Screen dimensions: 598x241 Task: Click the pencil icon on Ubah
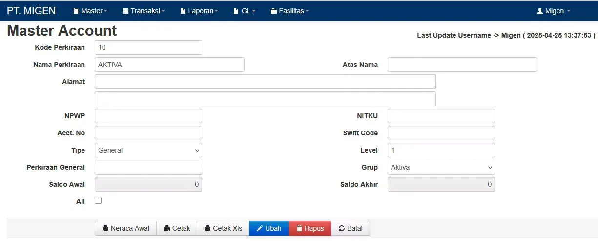pos(260,228)
